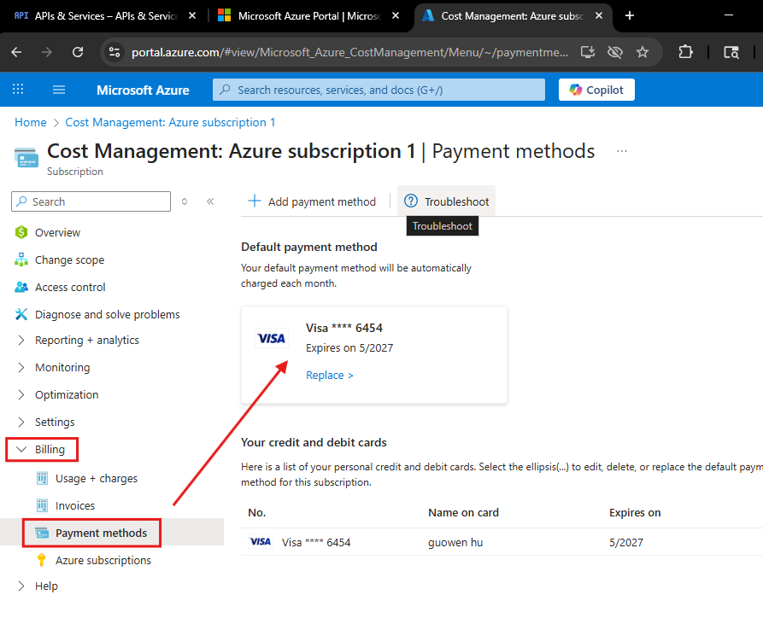Close the Cost Management tab
Viewport: 763px width, 618px height.
[599, 16]
